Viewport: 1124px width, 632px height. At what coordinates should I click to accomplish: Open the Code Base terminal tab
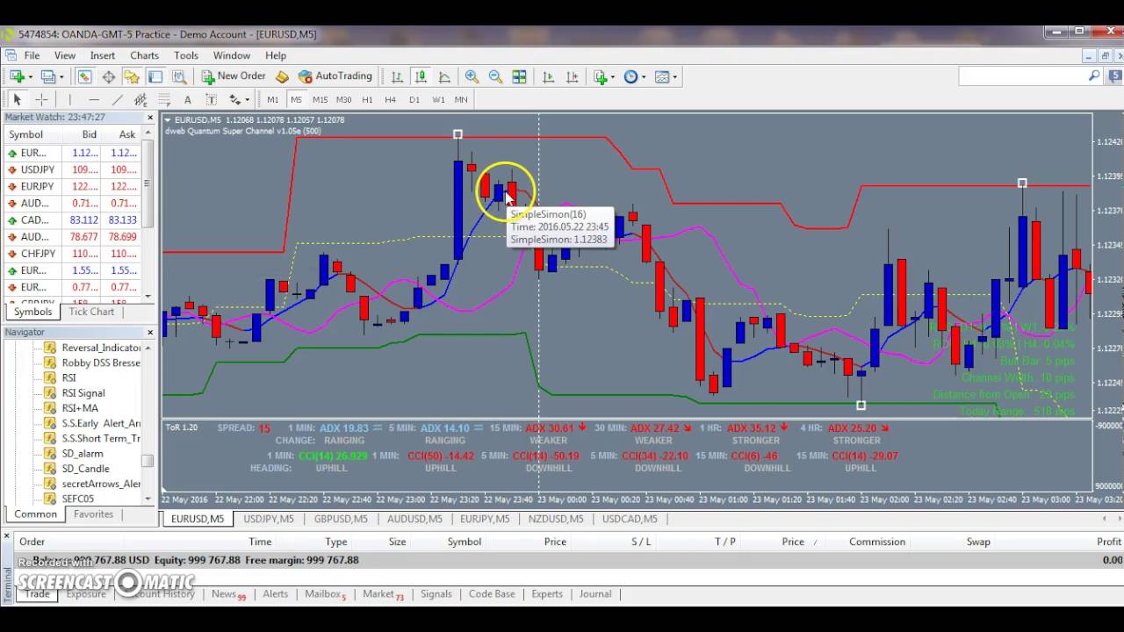492,593
